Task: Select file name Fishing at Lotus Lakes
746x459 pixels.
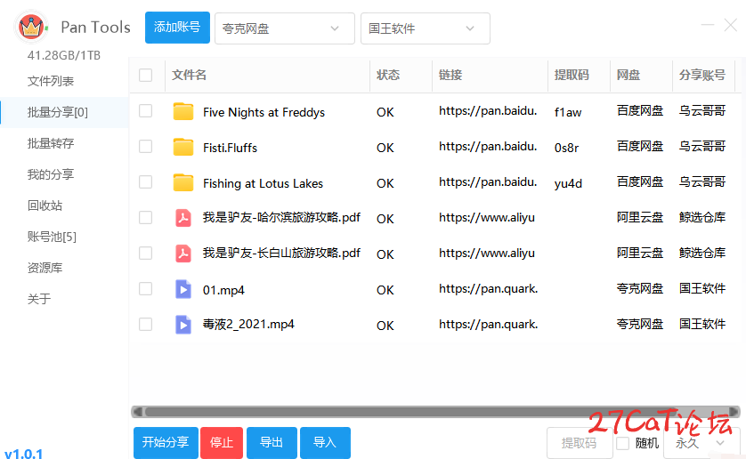Action: (x=264, y=183)
